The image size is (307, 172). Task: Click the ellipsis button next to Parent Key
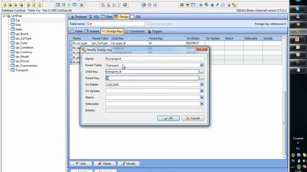(201, 78)
